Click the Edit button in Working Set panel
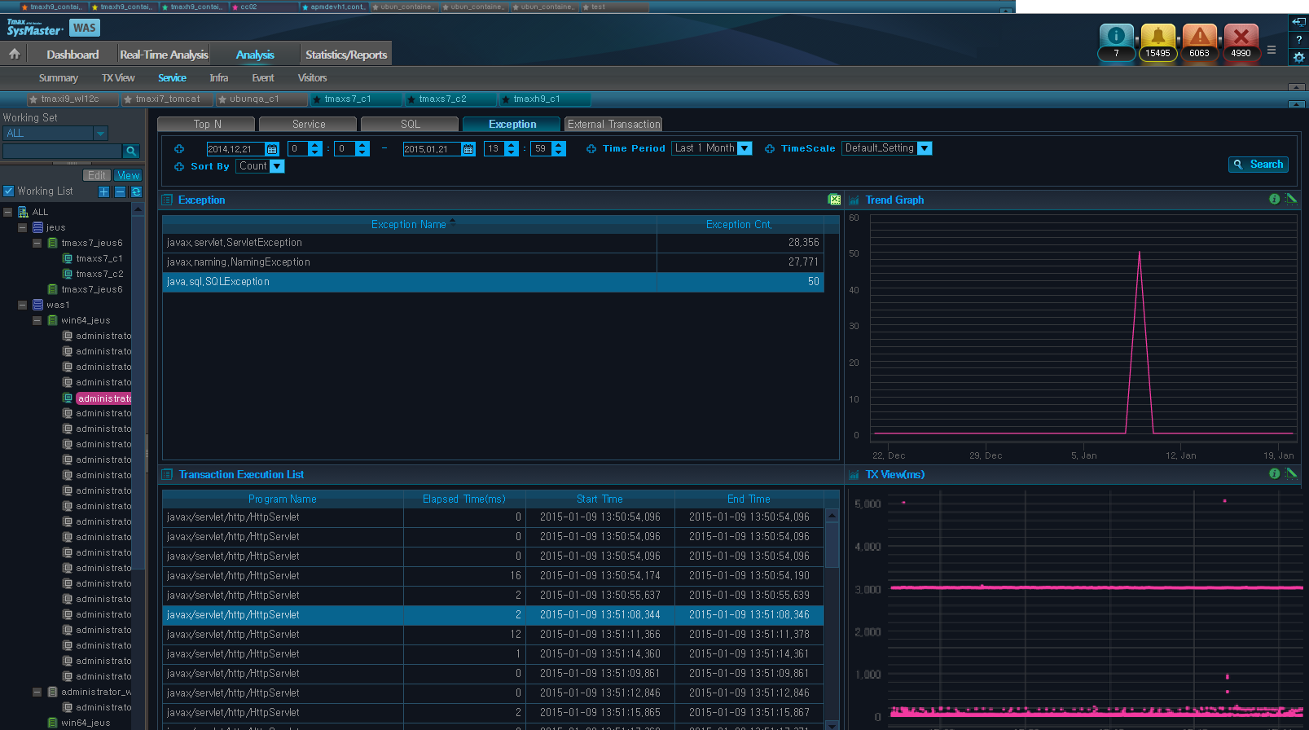This screenshot has width=1309, height=730. [x=97, y=175]
